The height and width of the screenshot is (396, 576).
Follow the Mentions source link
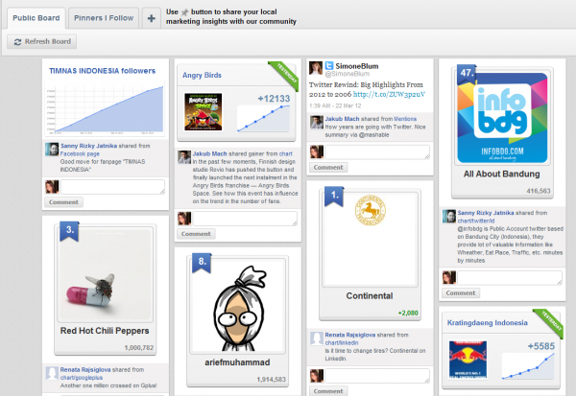click(x=405, y=119)
